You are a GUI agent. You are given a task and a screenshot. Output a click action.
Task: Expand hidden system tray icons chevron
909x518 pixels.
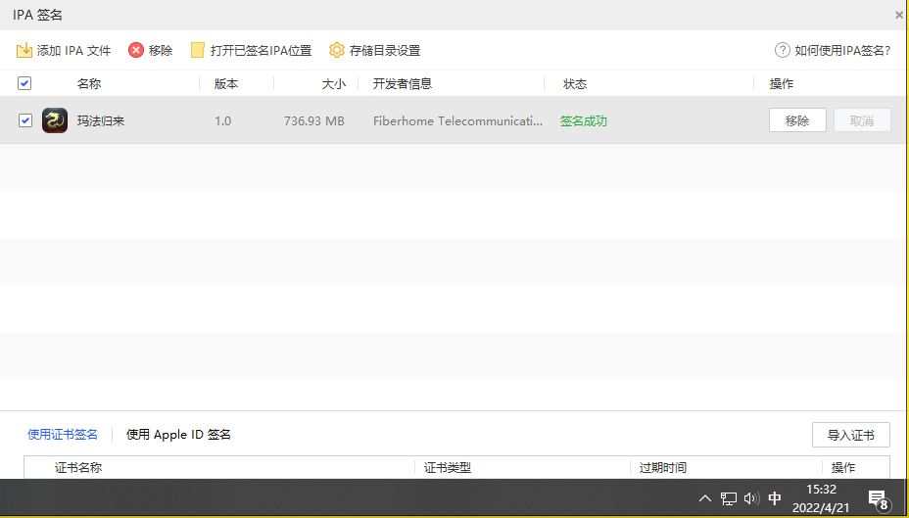(x=705, y=498)
